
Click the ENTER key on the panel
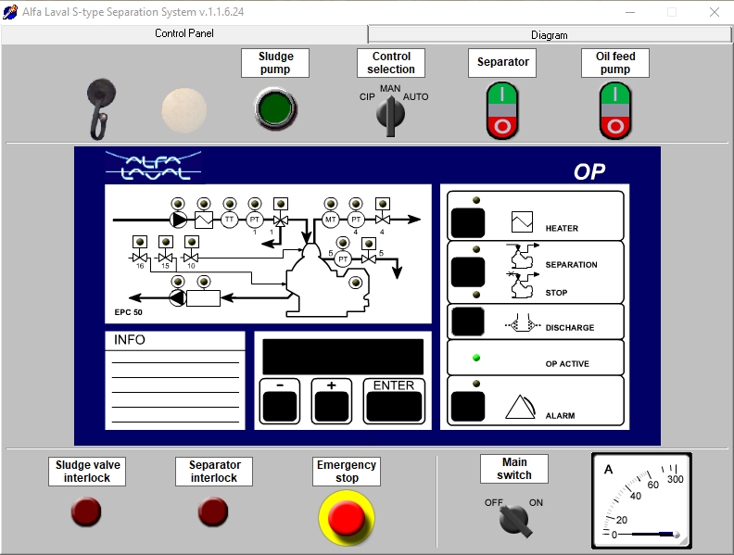click(x=394, y=406)
